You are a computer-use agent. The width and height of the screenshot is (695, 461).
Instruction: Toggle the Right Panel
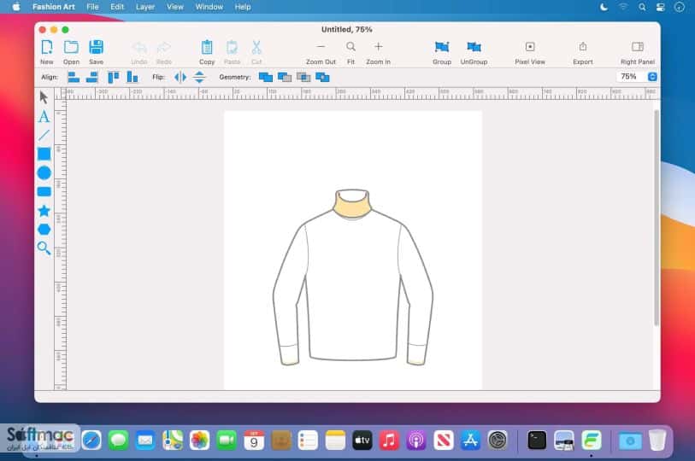638,52
